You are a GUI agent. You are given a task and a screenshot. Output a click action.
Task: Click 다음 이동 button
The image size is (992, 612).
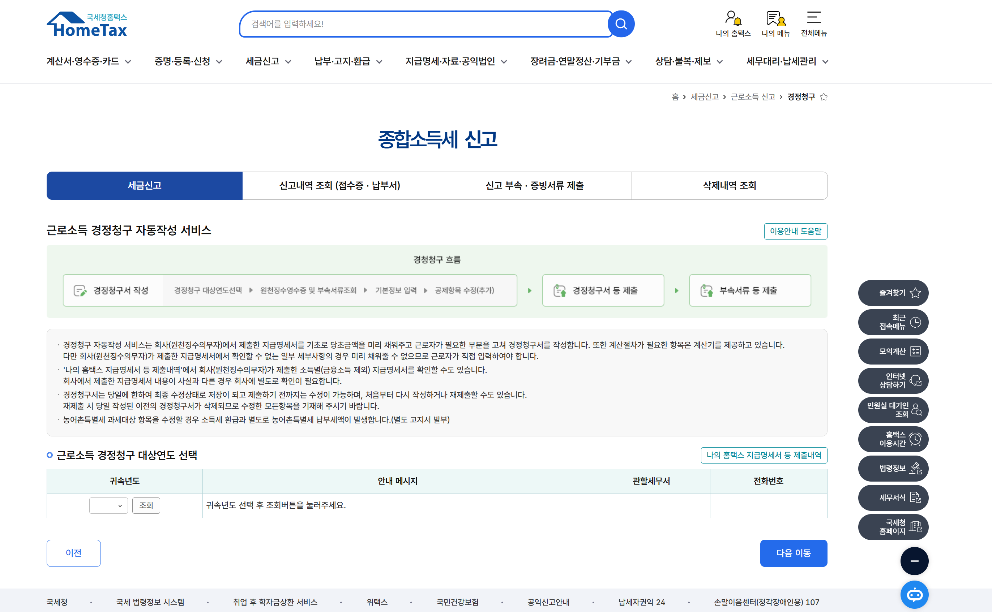click(793, 553)
